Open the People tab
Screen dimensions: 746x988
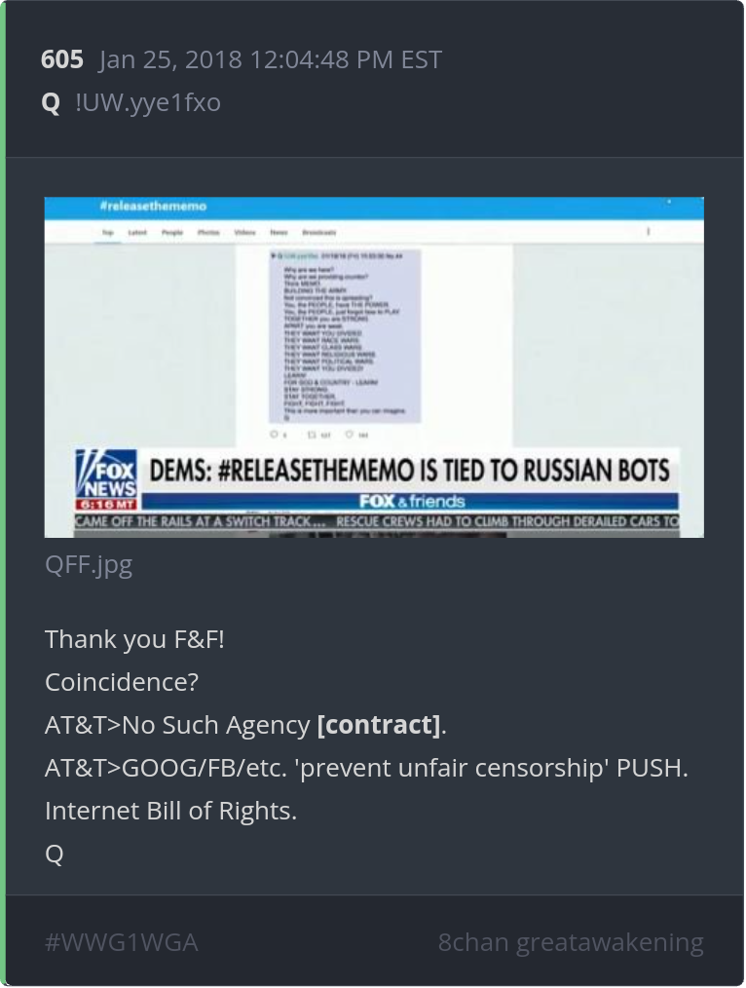[x=171, y=233]
